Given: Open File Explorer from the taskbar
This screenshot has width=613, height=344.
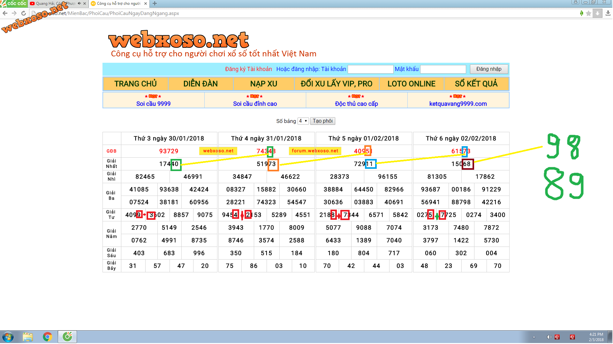Looking at the screenshot, I should click(x=28, y=337).
